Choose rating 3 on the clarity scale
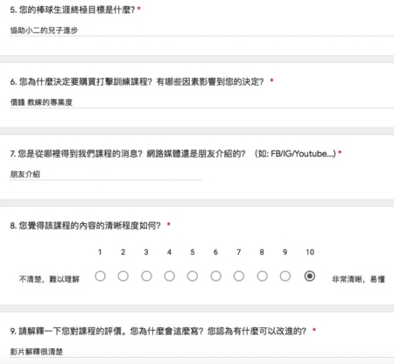 tap(146, 276)
